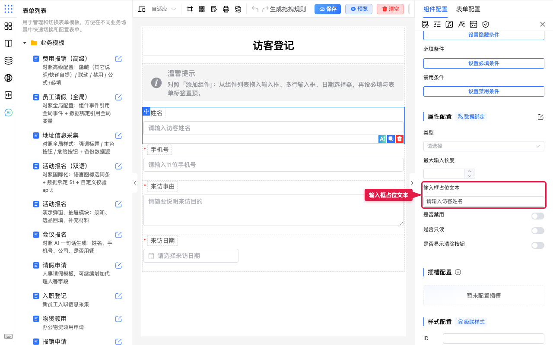Click the 预览 preview button

[x=359, y=9]
